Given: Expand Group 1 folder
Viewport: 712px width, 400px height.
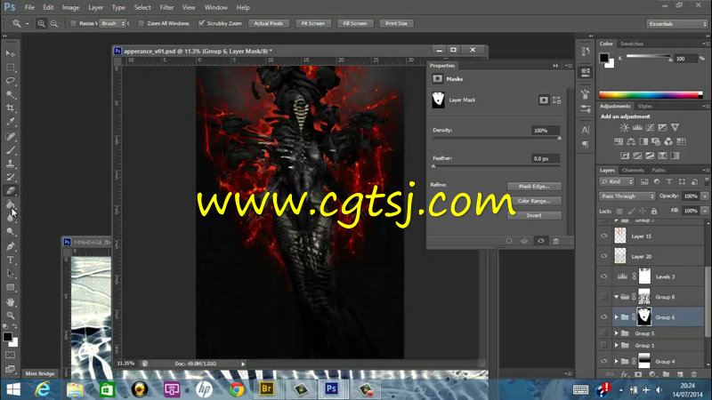Looking at the screenshot, I should tap(617, 346).
